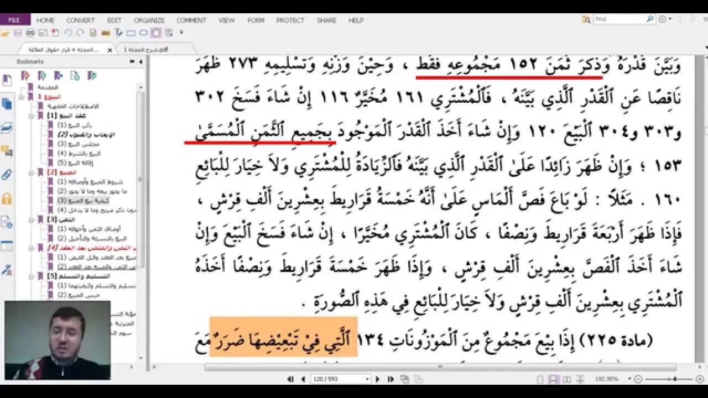This screenshot has height=398, width=708.
Task: Open the CONVERT ribbon tab
Action: 81,20
